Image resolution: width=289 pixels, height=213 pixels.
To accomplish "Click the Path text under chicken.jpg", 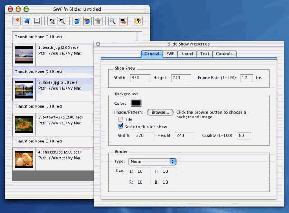I will click(x=60, y=158).
